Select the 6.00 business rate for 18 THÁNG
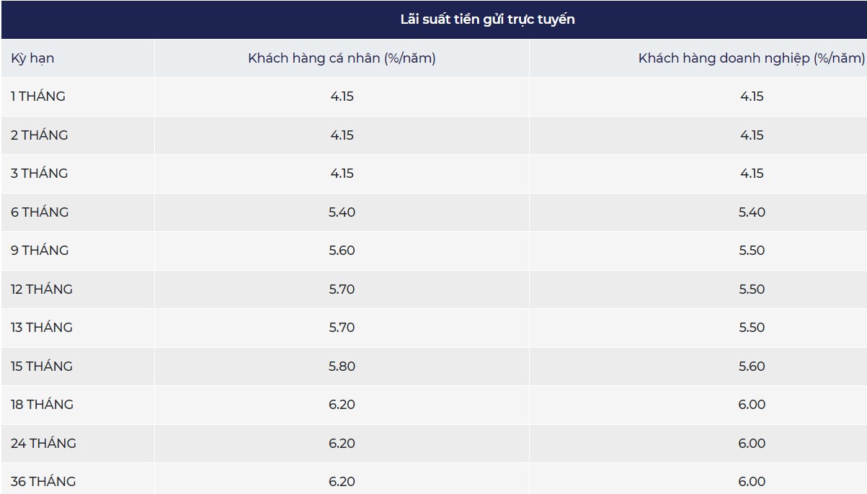 pyautogui.click(x=752, y=405)
